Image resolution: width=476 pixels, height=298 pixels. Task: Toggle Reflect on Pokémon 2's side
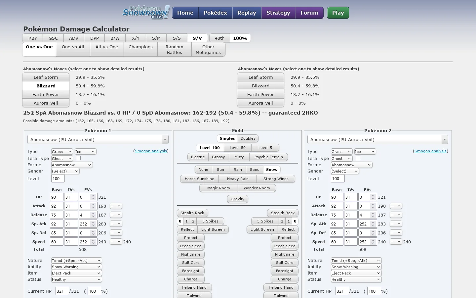coord(288,229)
